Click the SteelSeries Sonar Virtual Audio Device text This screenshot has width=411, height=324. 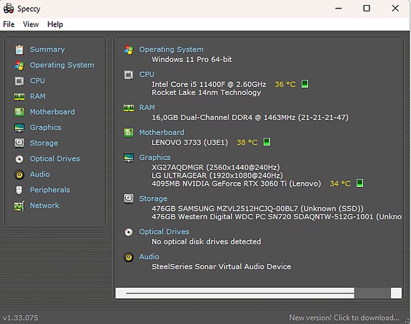[222, 266]
